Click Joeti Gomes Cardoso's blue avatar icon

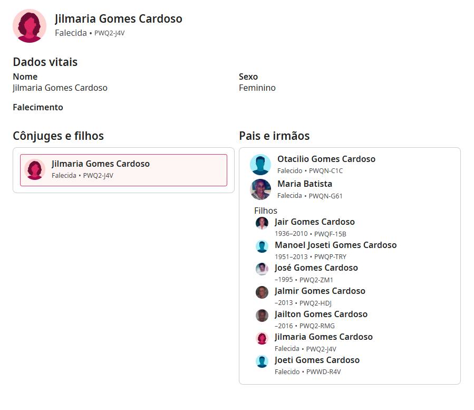click(x=262, y=361)
